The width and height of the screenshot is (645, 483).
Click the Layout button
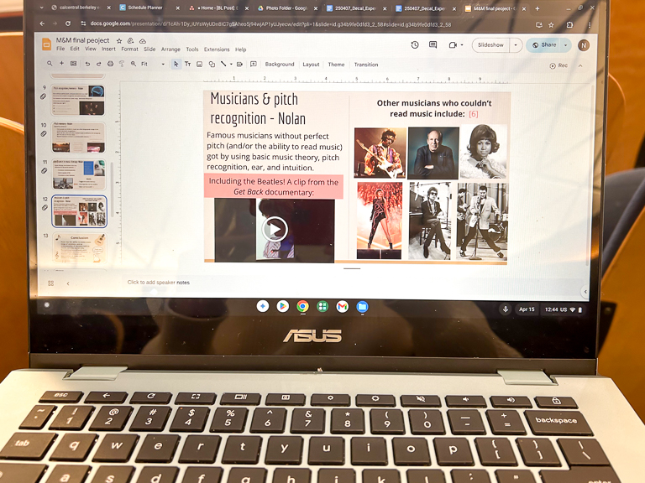click(x=311, y=65)
